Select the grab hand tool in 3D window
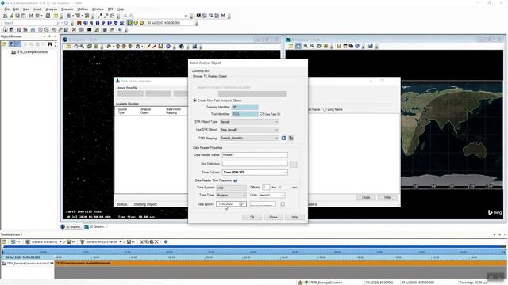Viewport: 508px width, 285px height. pos(76,47)
